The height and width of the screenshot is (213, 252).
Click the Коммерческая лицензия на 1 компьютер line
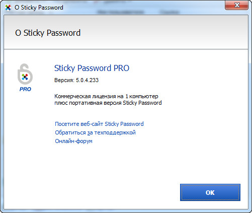pos(106,96)
